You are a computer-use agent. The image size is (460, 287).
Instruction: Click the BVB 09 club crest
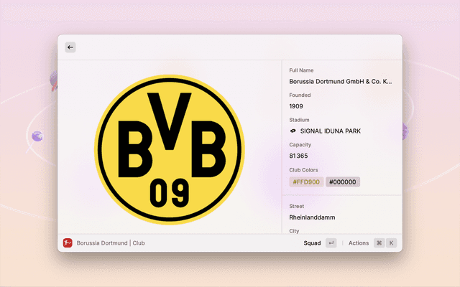[x=170, y=149]
